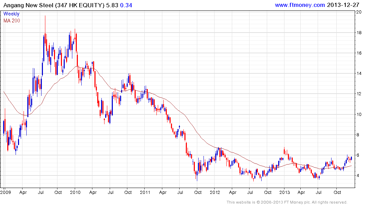Click the 6 price axis label
The width and height of the screenshot is (372, 207).
tap(358, 155)
